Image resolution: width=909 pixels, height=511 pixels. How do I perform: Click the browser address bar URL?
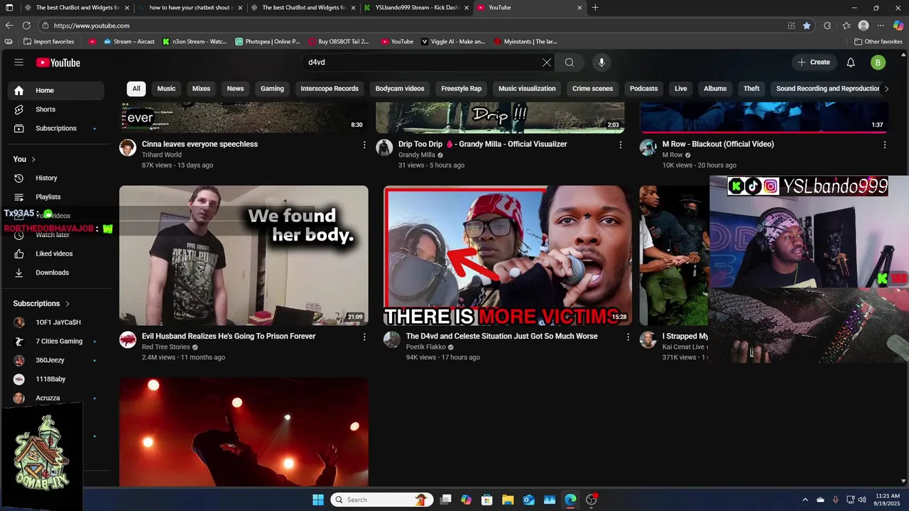(x=92, y=26)
